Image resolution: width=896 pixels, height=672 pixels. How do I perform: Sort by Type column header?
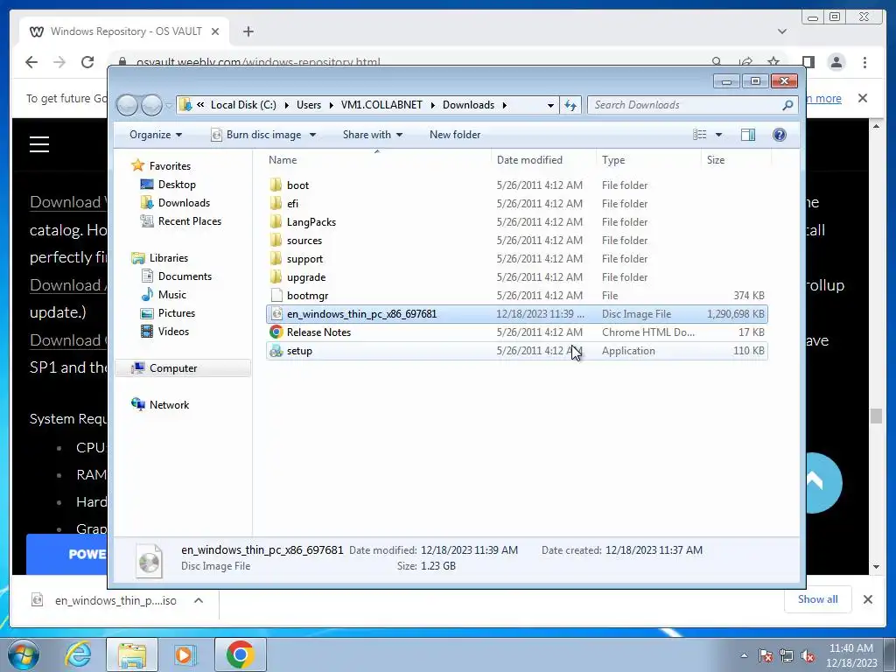point(649,160)
